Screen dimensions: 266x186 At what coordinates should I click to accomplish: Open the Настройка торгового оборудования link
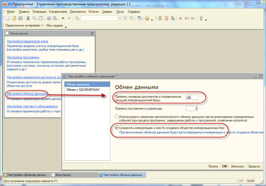pos(32,107)
